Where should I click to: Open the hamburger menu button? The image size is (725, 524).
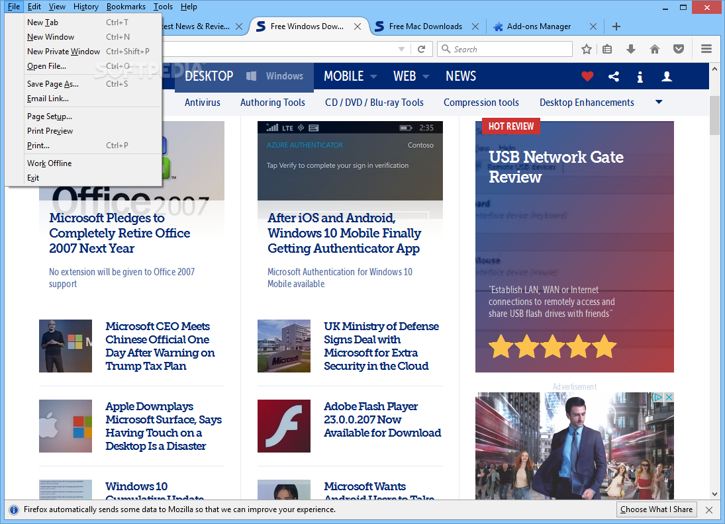point(706,49)
